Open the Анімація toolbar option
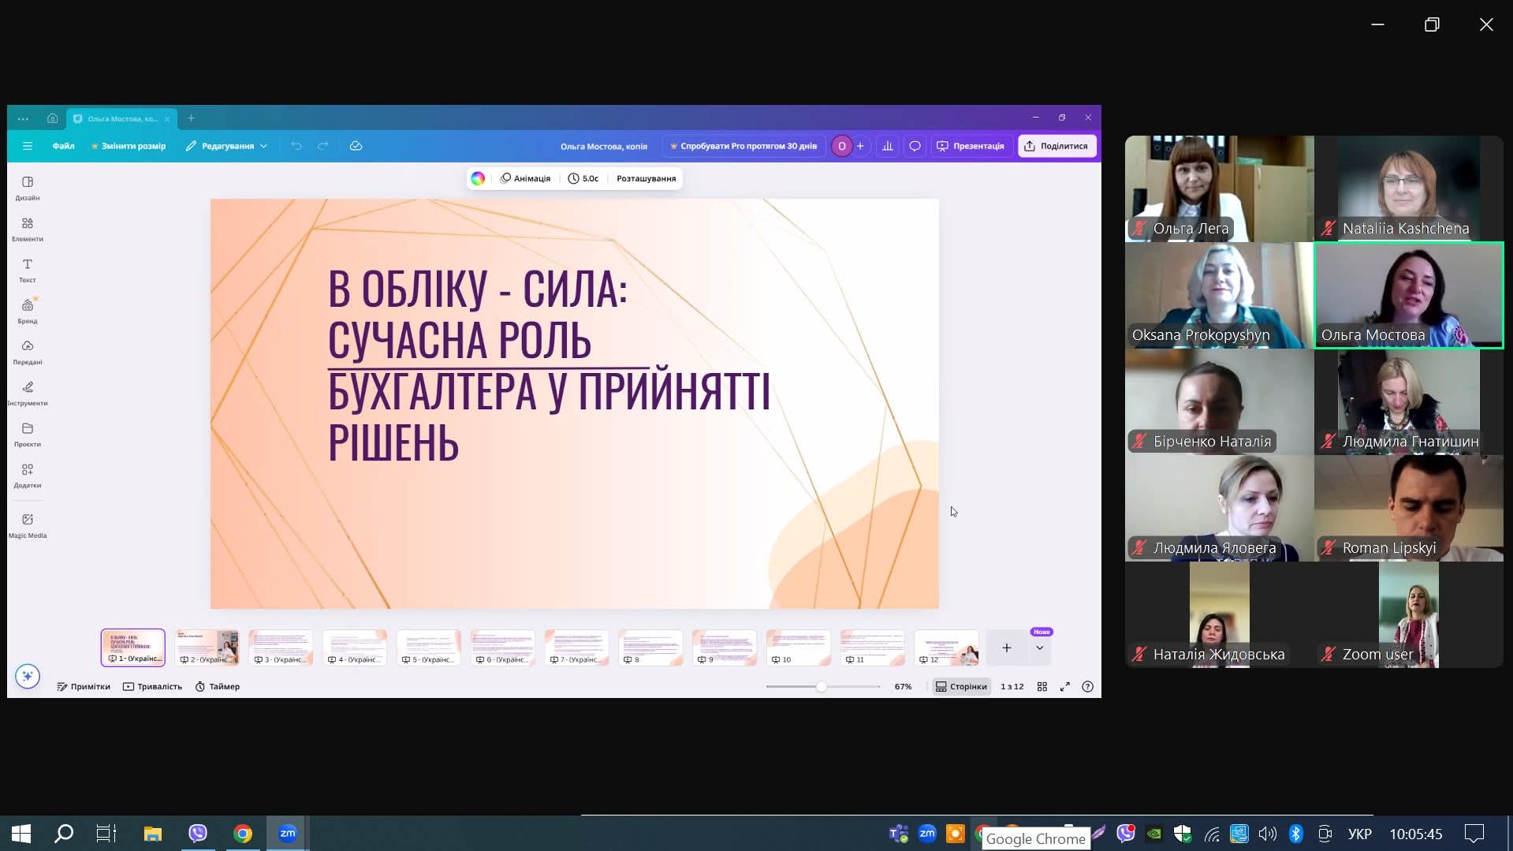 pyautogui.click(x=526, y=179)
